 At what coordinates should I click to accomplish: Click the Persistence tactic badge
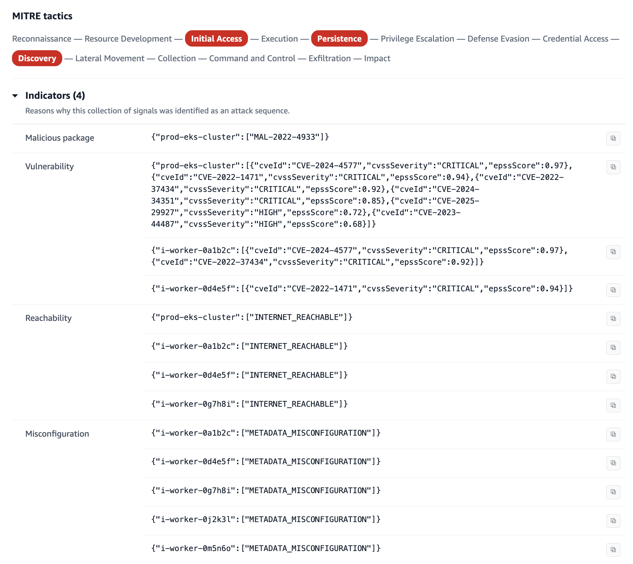339,39
